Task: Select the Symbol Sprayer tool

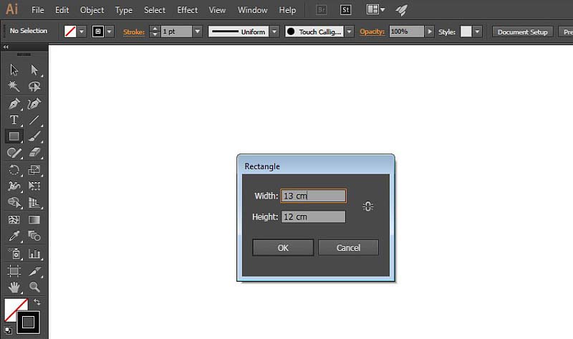Action: point(14,253)
